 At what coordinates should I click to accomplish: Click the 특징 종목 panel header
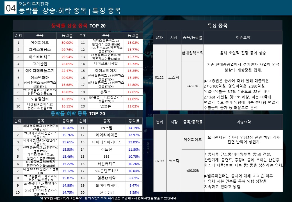218,26
